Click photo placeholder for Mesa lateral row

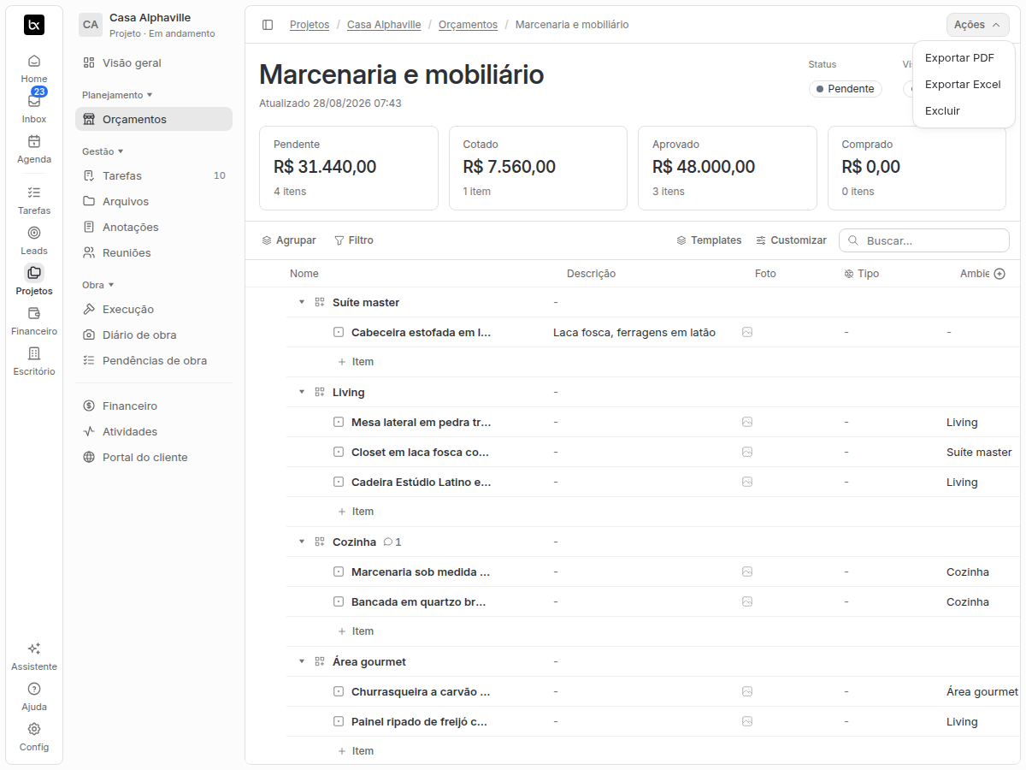(x=747, y=422)
